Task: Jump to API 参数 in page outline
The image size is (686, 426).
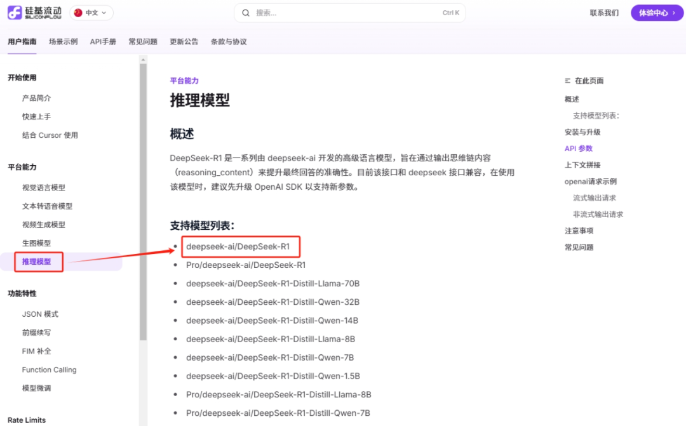Action: [x=579, y=149]
